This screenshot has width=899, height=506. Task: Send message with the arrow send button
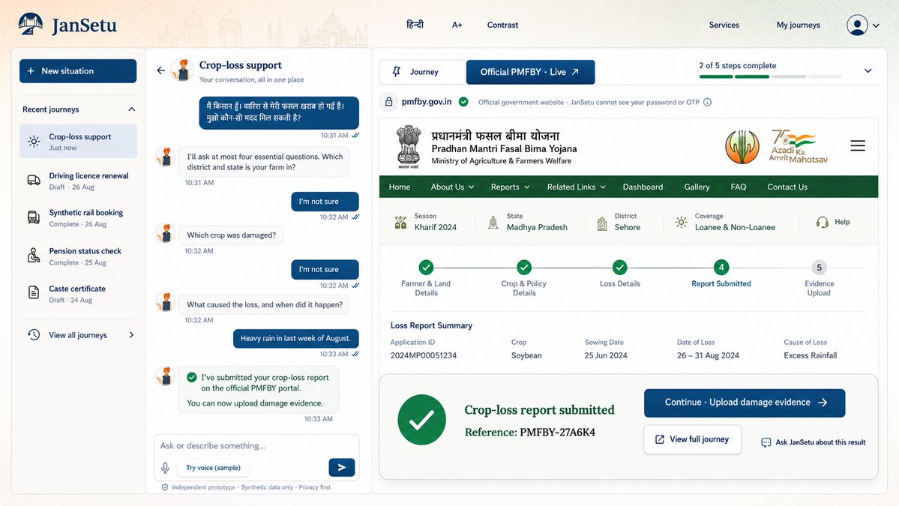coord(342,468)
